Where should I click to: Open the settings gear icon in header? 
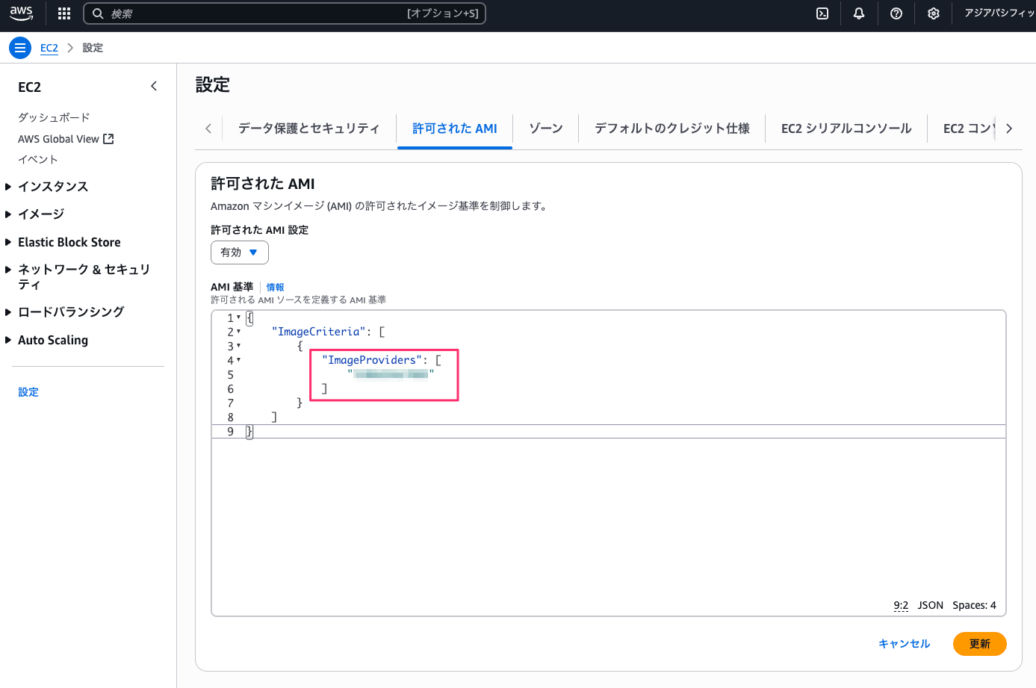(934, 13)
